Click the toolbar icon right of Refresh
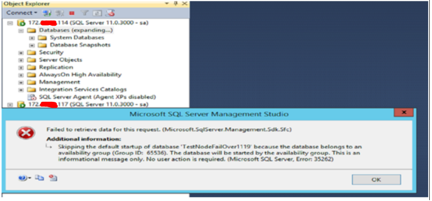 (x=110, y=13)
